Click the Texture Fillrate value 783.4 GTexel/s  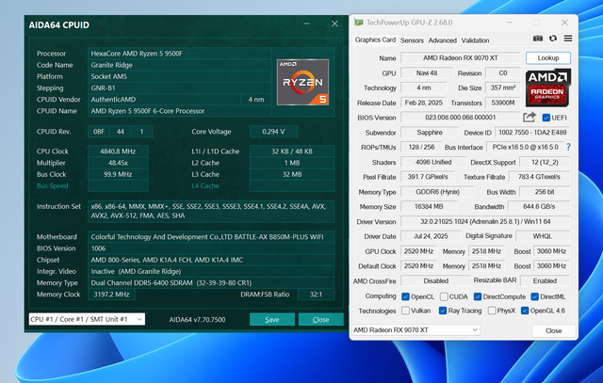[x=539, y=177]
